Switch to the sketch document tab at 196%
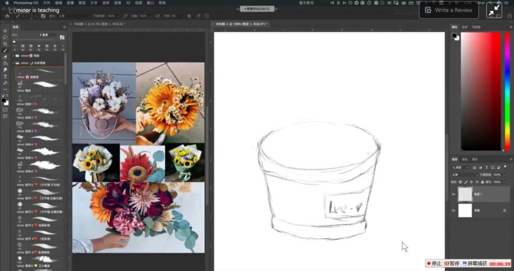 point(242,24)
